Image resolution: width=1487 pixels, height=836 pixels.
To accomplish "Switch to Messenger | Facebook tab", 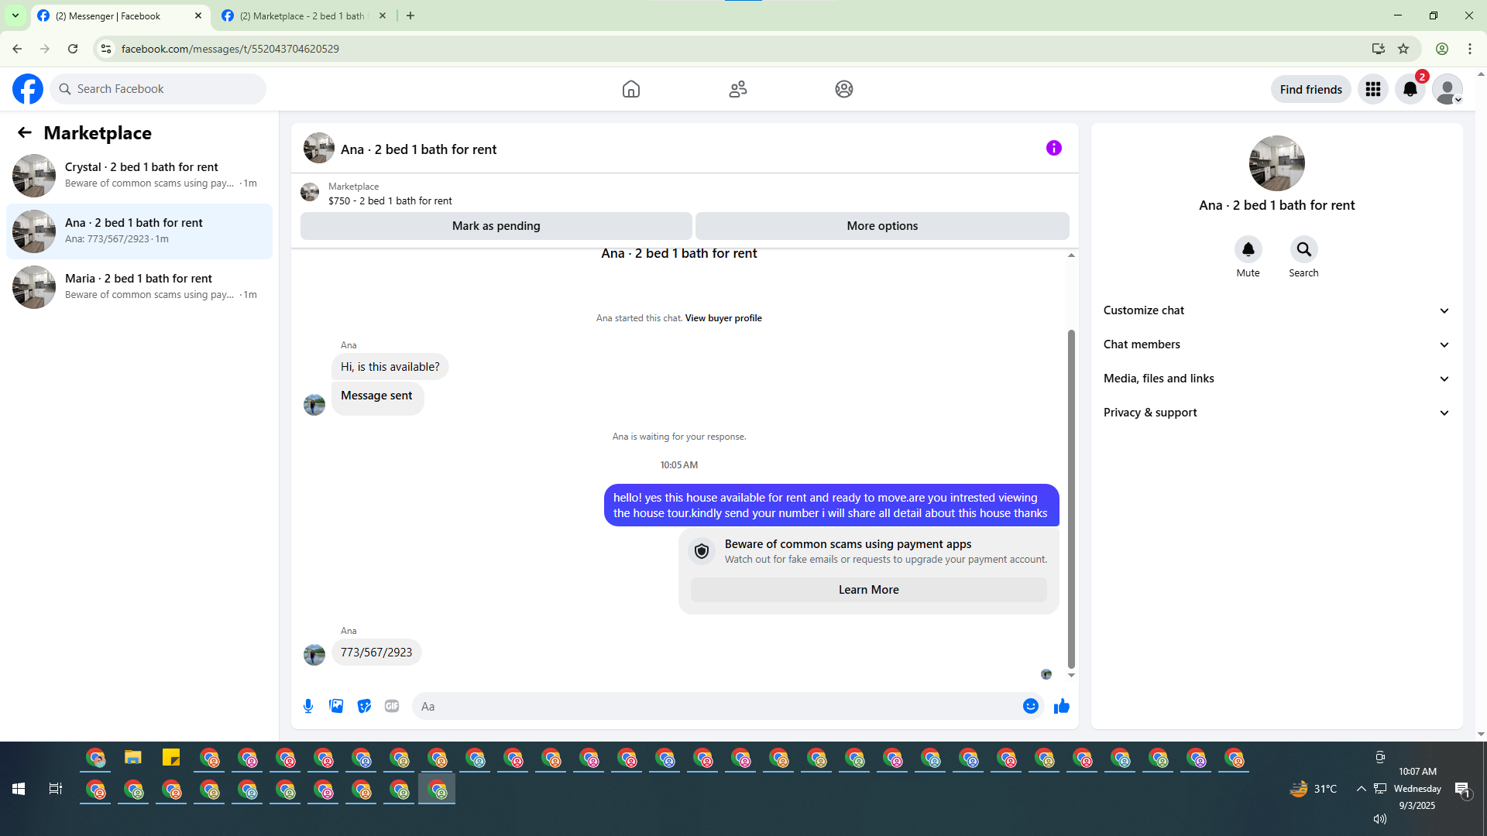I will 120,15.
